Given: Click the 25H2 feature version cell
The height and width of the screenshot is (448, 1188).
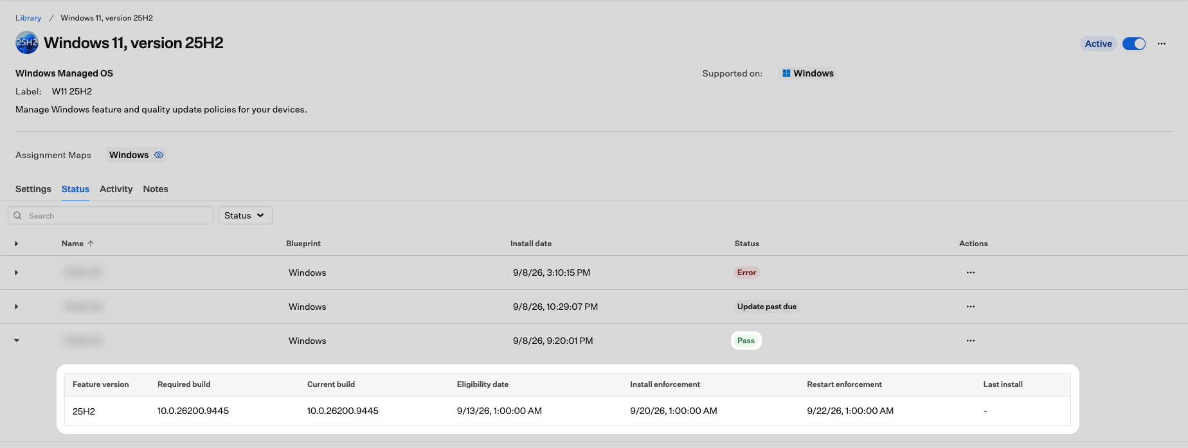Looking at the screenshot, I should click(x=84, y=411).
